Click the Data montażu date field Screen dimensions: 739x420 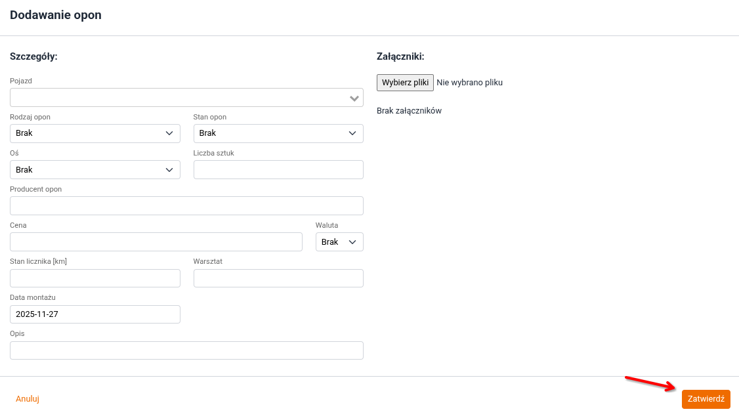tap(95, 314)
